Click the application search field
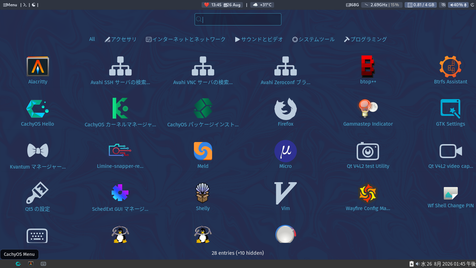Viewport: 476px width, 268px height. pos(238,20)
